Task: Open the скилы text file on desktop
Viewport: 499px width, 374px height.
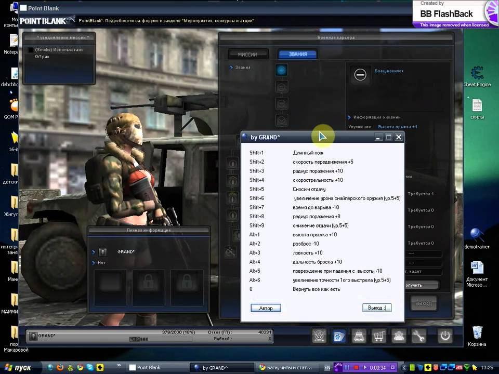Action: (x=477, y=109)
